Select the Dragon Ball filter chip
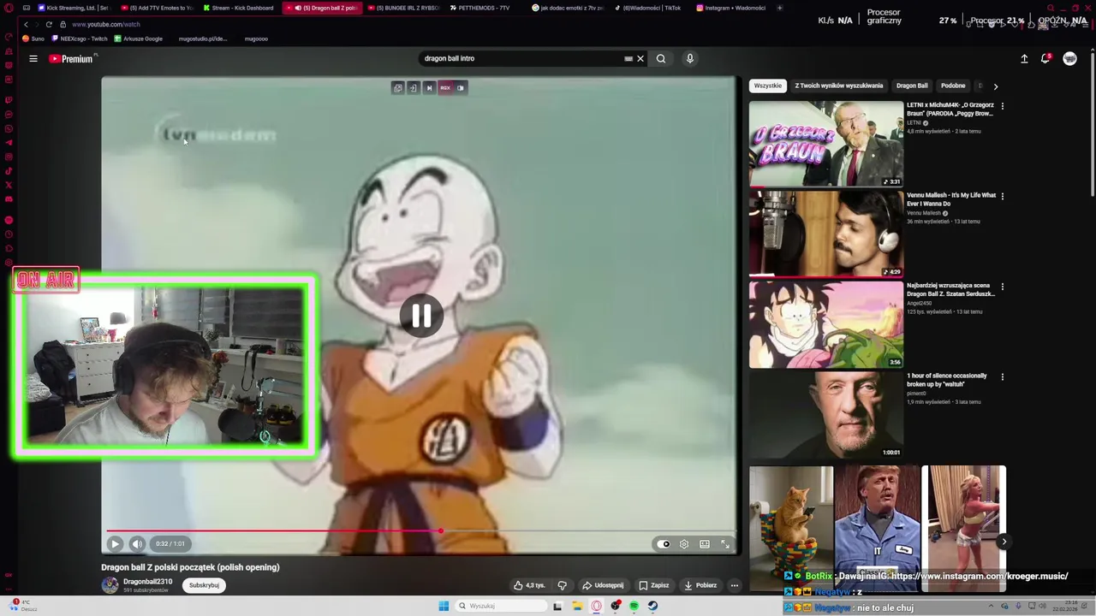Image resolution: width=1096 pixels, height=616 pixels. (x=912, y=86)
